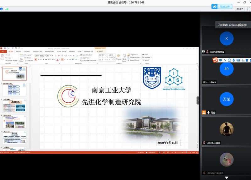251x180 pixels.
Task: Insert a New Slide
Action: point(22,57)
